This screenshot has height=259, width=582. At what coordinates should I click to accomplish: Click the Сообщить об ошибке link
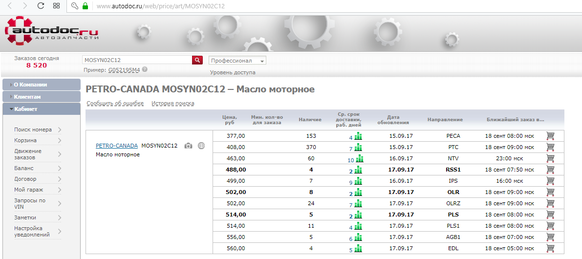[115, 104]
